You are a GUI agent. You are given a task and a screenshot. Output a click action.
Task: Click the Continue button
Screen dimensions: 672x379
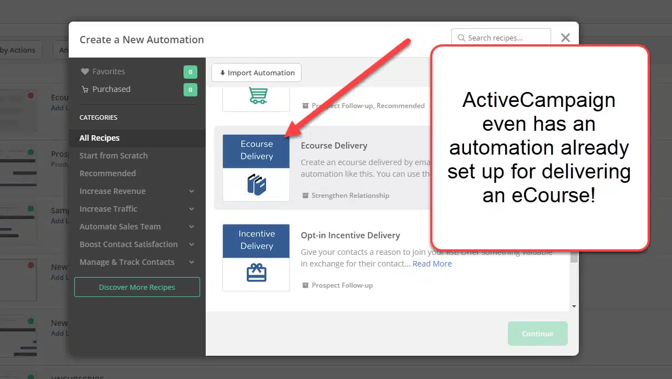[538, 334]
